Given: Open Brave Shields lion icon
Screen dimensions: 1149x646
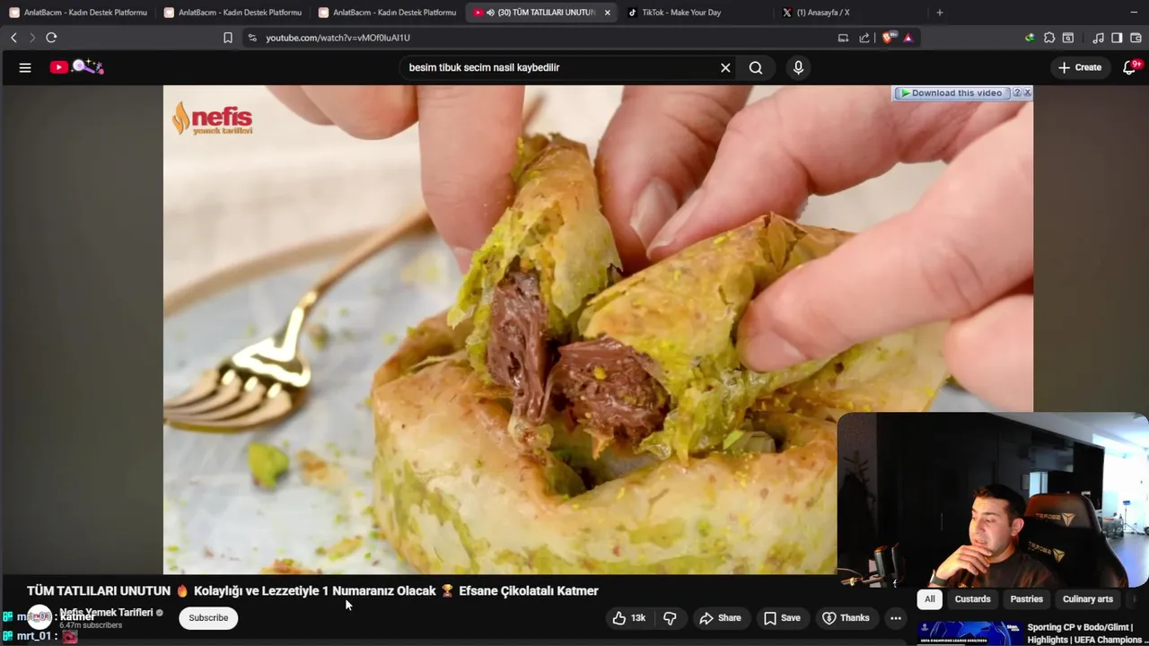Looking at the screenshot, I should [888, 38].
